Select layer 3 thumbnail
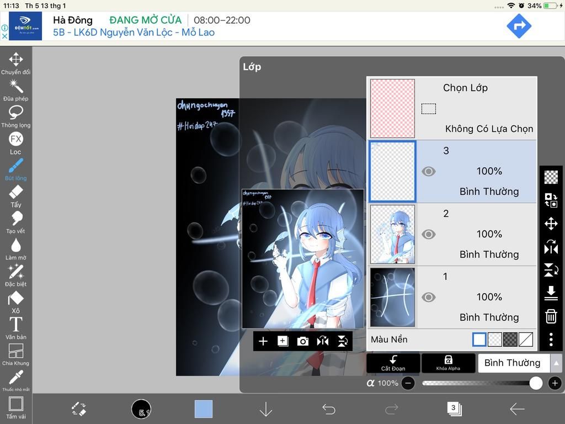Viewport: 565px width, 424px height. tap(392, 171)
